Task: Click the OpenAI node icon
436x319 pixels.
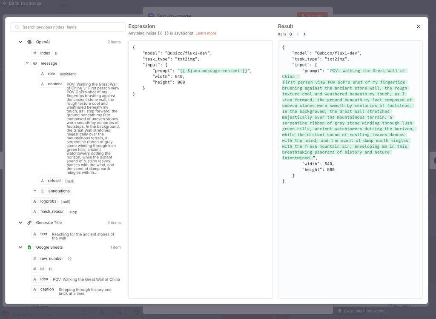Action: pyautogui.click(x=29, y=42)
